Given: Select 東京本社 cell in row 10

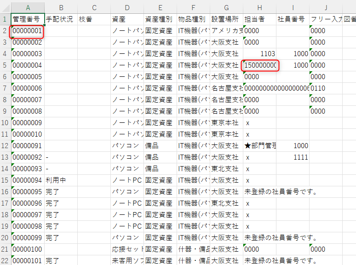Looking at the screenshot, I should [x=227, y=123].
